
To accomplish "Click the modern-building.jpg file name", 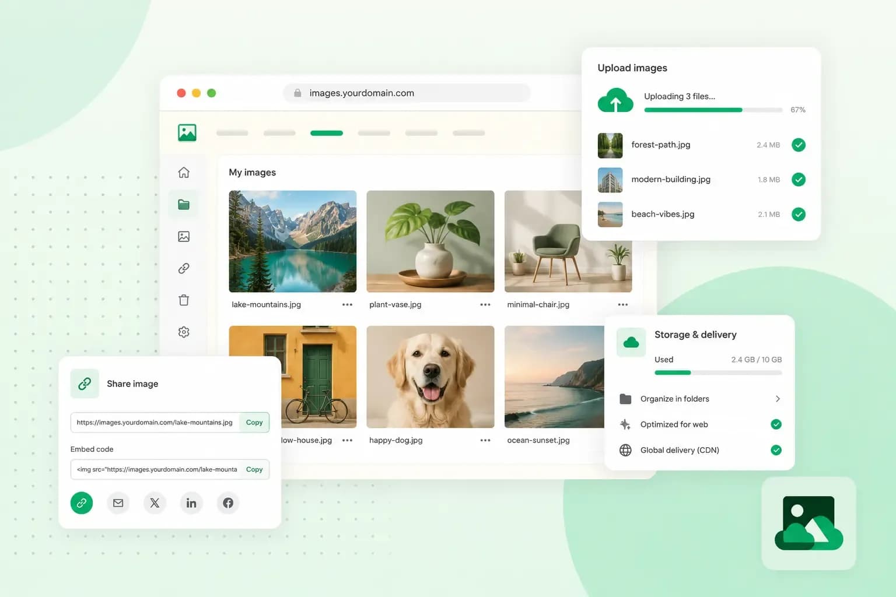I will point(671,180).
